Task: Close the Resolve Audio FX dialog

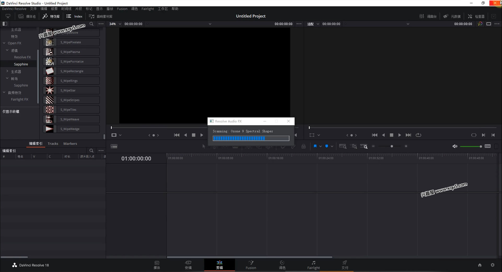Action: 288,121
